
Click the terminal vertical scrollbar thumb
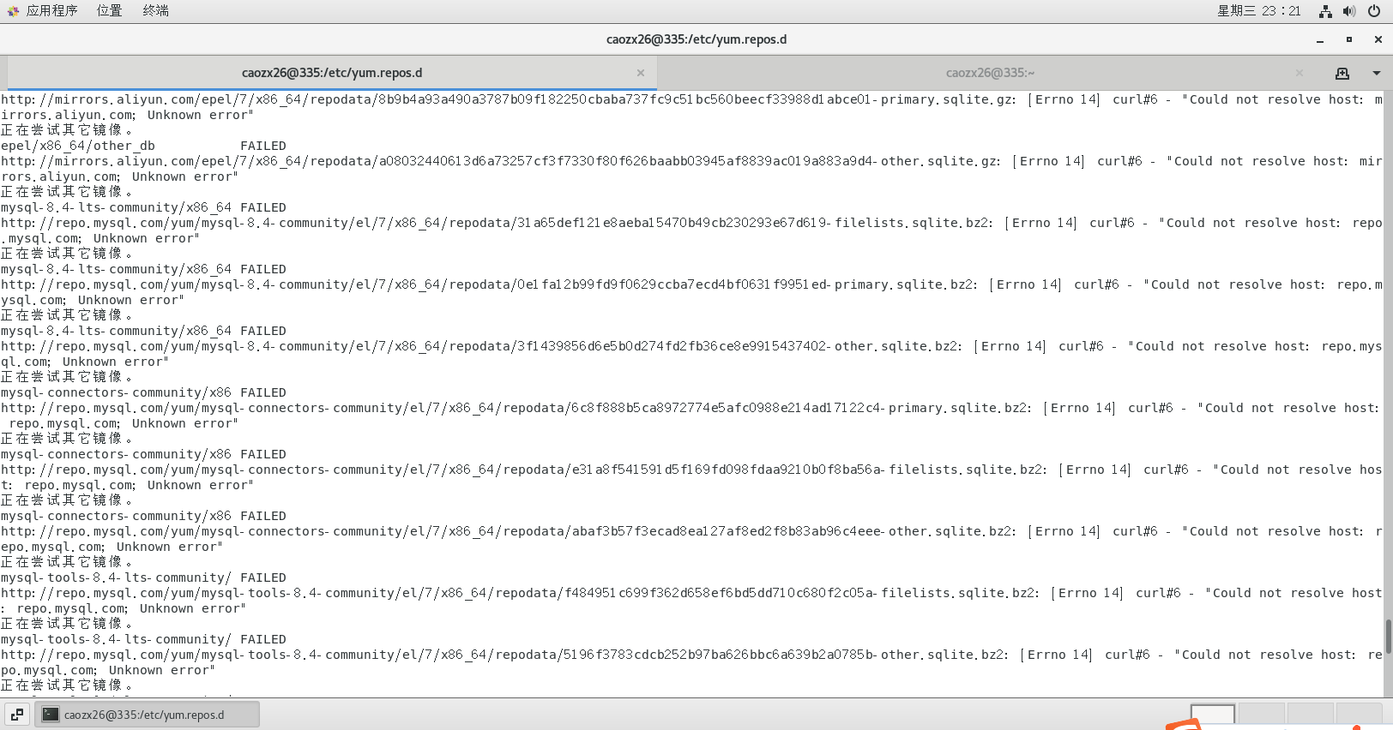pos(1388,637)
